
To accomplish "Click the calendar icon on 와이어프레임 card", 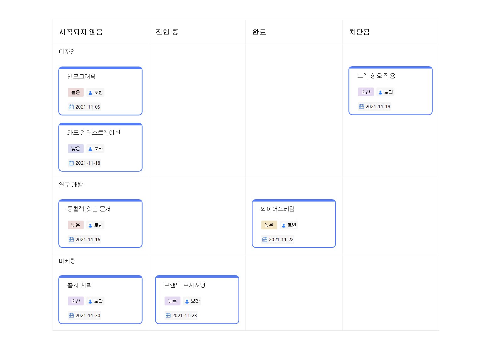I will (x=265, y=239).
